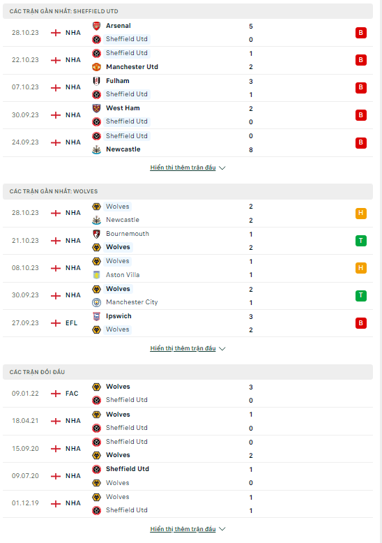Click the West Ham crest icon
This screenshot has width=382, height=543.
[x=96, y=108]
